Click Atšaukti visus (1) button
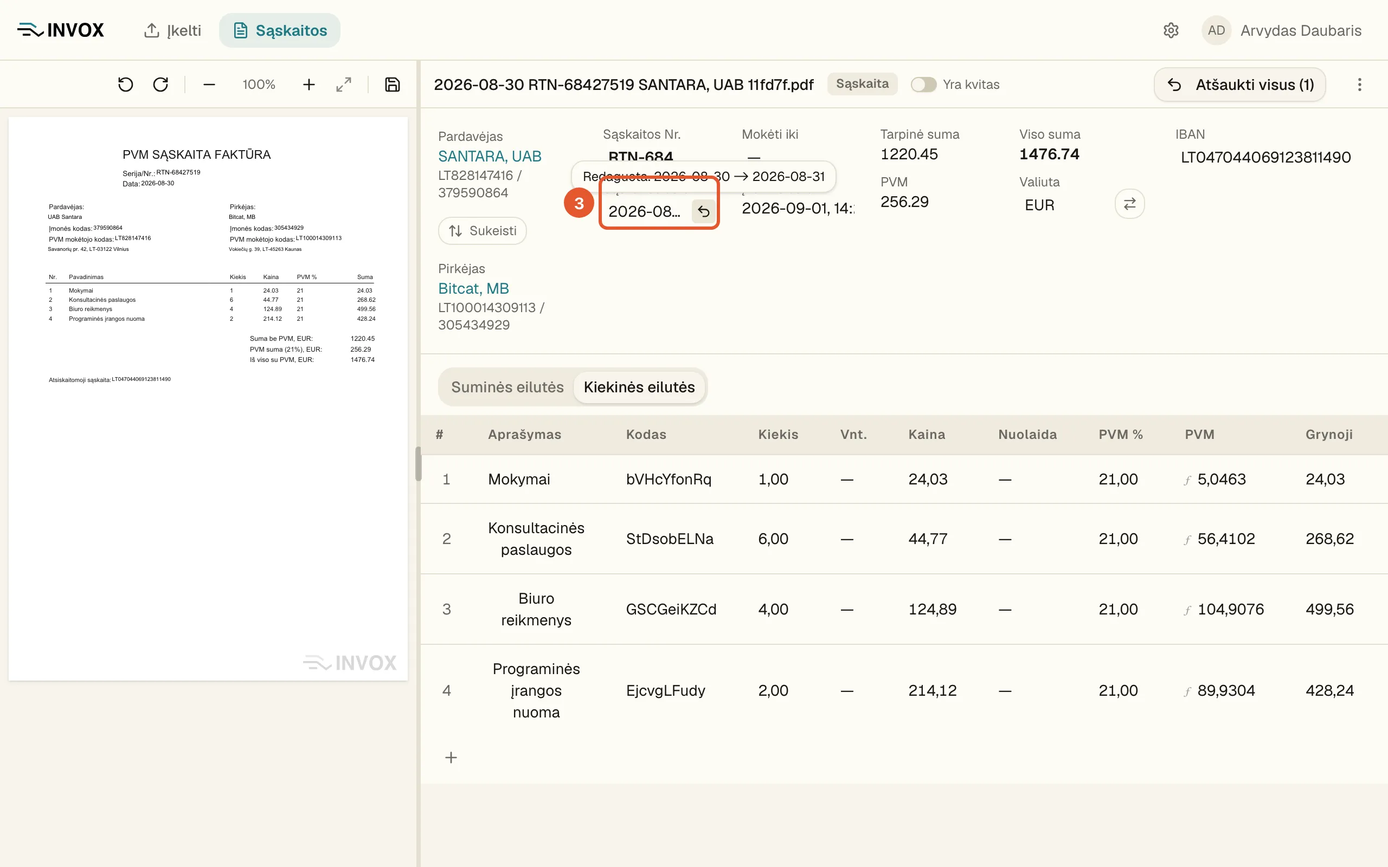Screen dimensions: 1388x867 coord(1239,85)
